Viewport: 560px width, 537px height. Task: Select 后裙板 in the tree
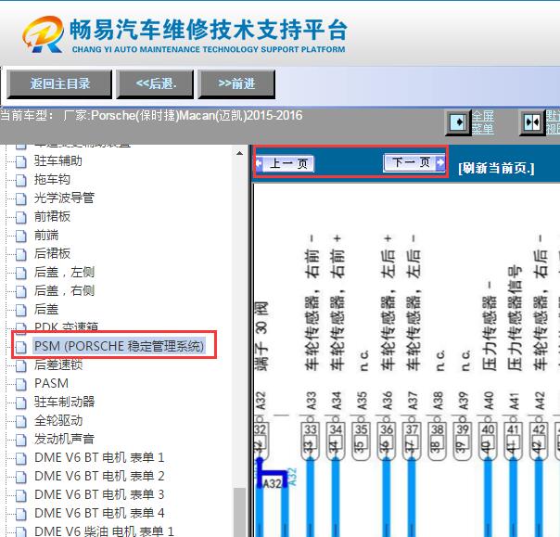pyautogui.click(x=52, y=254)
